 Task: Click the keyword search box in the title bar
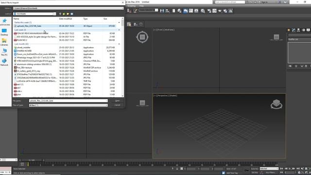click(x=230, y=2)
